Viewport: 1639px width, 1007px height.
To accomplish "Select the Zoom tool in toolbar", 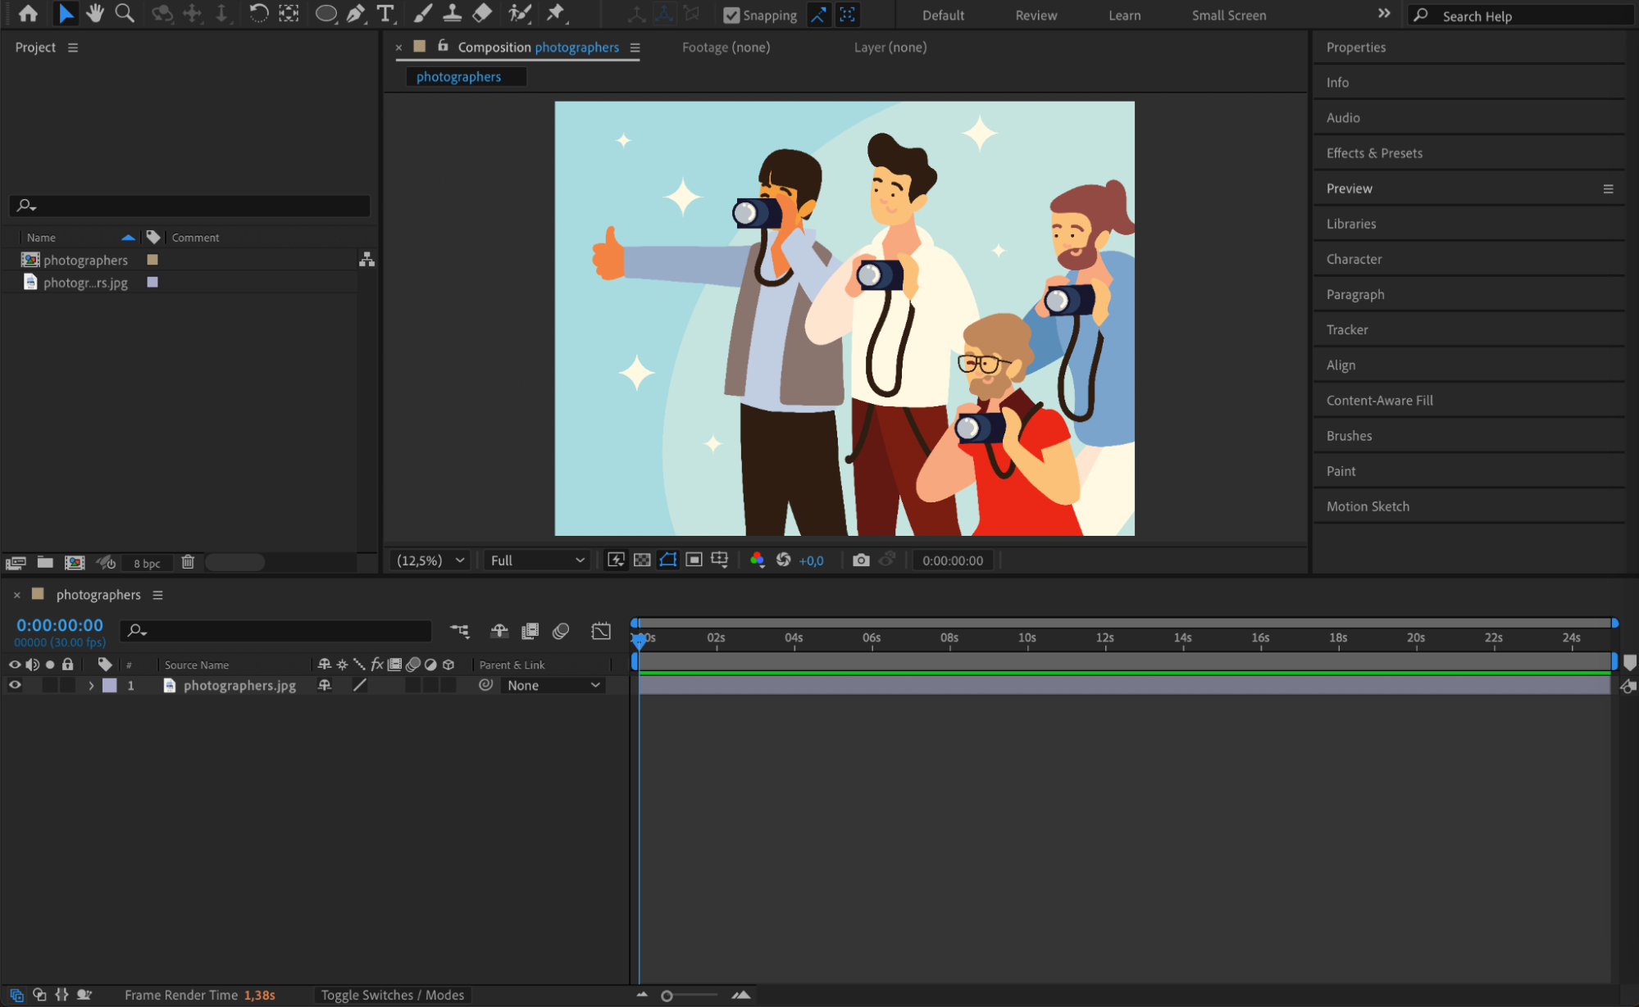I will click(x=125, y=13).
